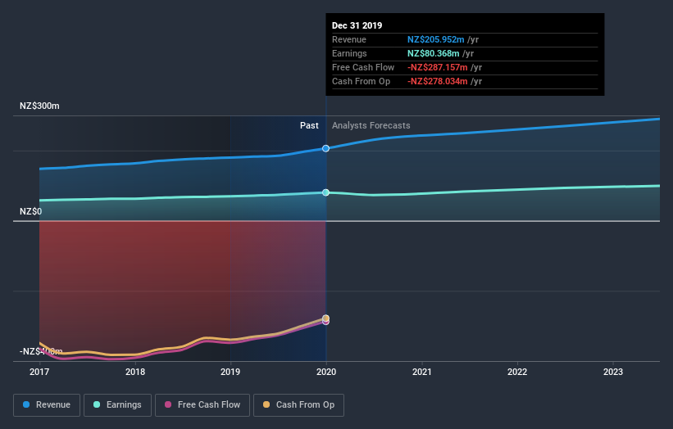Click the earnings value NZ$80.368m

(x=434, y=53)
